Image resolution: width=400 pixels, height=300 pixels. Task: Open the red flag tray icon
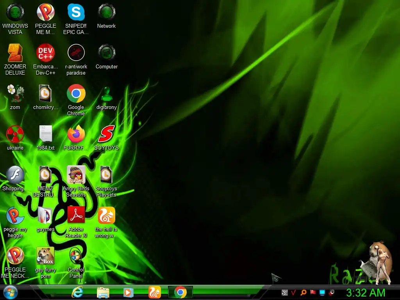[313, 292]
